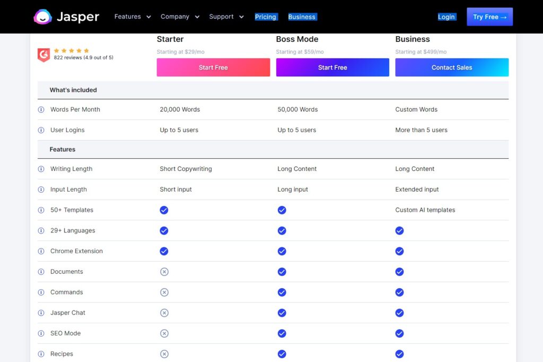This screenshot has height=362, width=543.
Task: Click the "Boss Mode" plan heading
Action: click(297, 39)
